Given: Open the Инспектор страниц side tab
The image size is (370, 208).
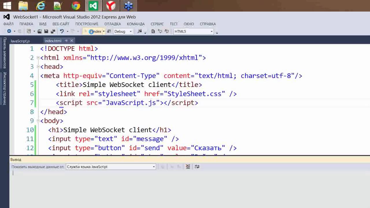Looking at the screenshot, I should [x=5, y=89].
